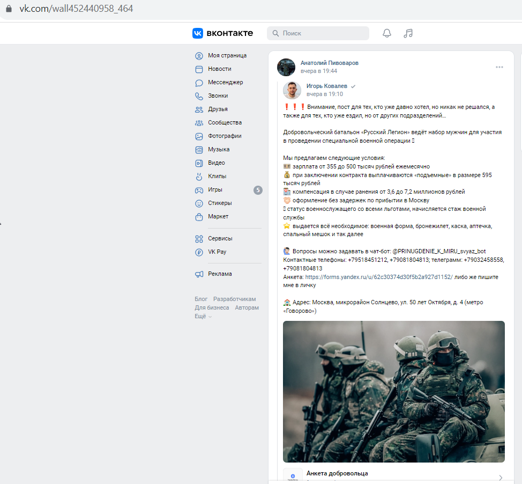Screen dimensions: 522x484
Task: Expand the Ещё footer dropdown
Action: pos(203,317)
